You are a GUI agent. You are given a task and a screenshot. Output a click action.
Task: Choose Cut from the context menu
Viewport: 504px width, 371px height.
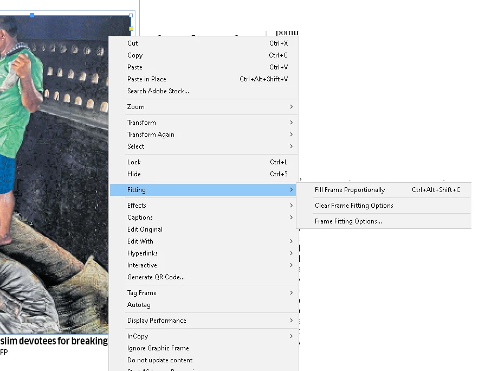(x=204, y=43)
